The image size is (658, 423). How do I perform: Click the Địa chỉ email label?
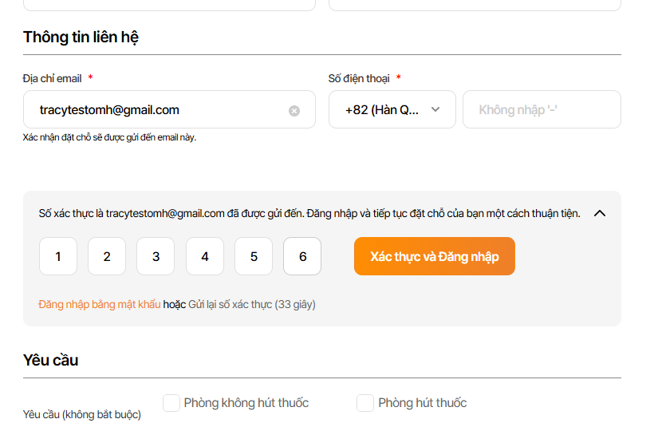[53, 78]
